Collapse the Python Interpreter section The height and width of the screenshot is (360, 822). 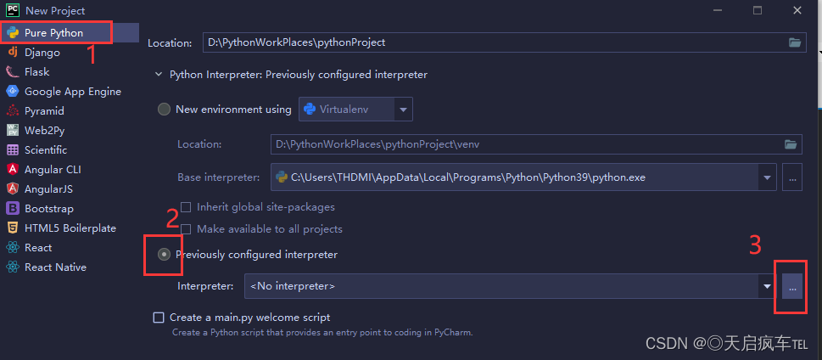coord(159,75)
